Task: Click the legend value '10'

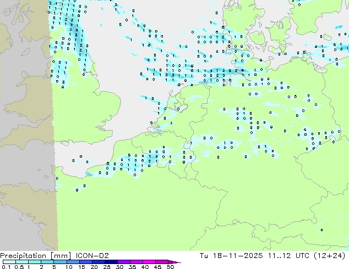Action: 69,267
